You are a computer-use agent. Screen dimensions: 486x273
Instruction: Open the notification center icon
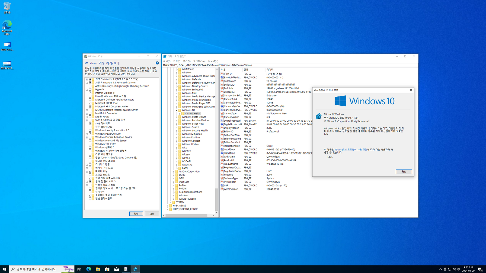[480, 269]
